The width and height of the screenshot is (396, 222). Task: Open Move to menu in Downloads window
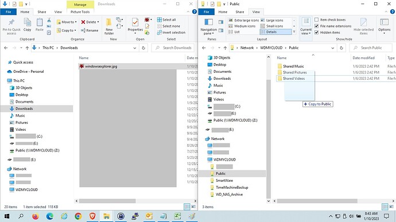pos(67,22)
